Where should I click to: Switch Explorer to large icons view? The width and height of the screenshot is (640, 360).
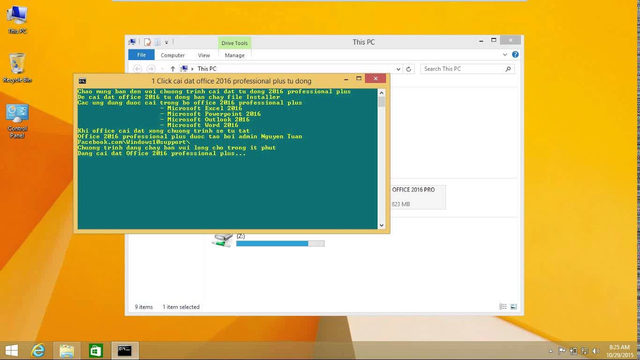513,306
